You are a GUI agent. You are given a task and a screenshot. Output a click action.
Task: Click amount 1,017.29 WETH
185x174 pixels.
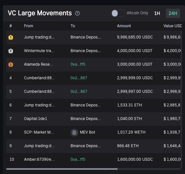coord(131,132)
